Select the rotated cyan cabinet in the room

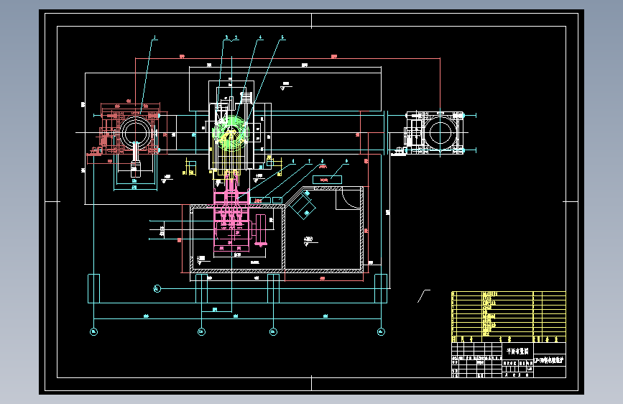point(303,205)
